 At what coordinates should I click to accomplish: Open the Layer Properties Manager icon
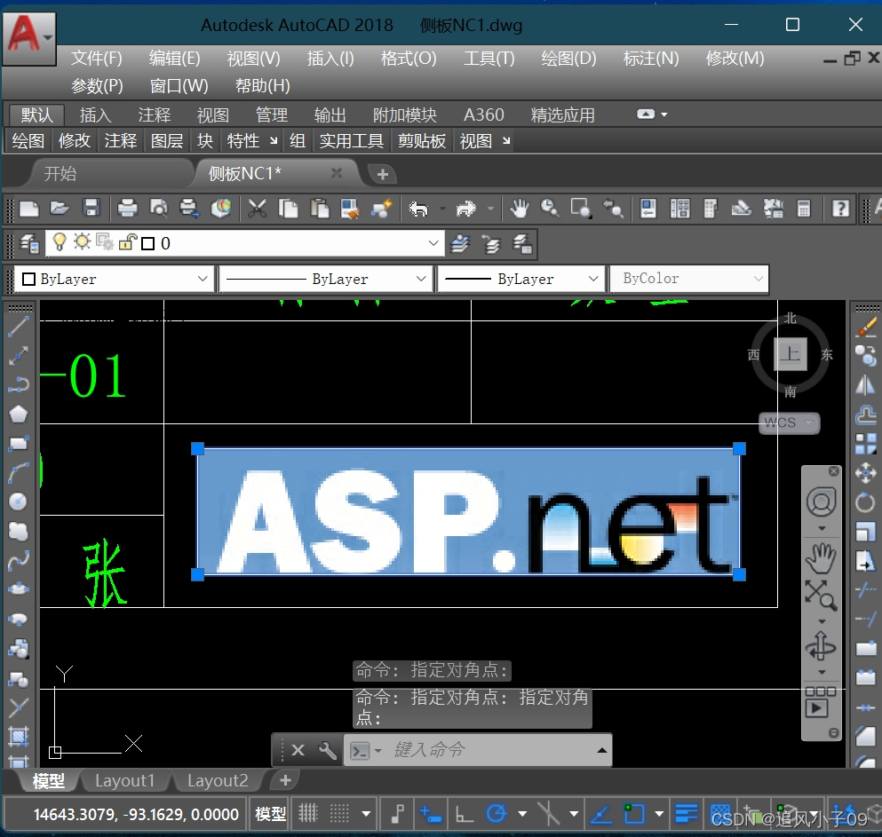(x=29, y=244)
